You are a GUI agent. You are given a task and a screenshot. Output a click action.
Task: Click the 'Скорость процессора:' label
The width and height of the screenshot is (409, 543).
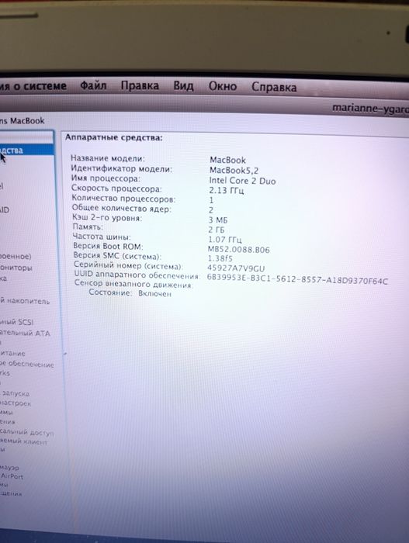point(116,188)
